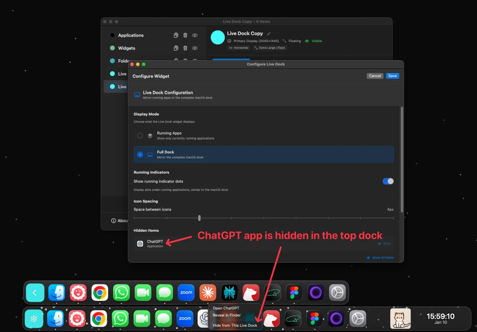Click the 15:59:10 clock widget
The height and width of the screenshot is (332, 477).
[x=440, y=319]
